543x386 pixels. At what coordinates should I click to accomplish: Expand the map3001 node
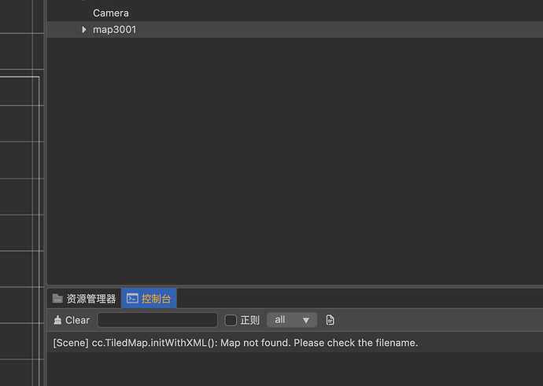[x=83, y=30]
